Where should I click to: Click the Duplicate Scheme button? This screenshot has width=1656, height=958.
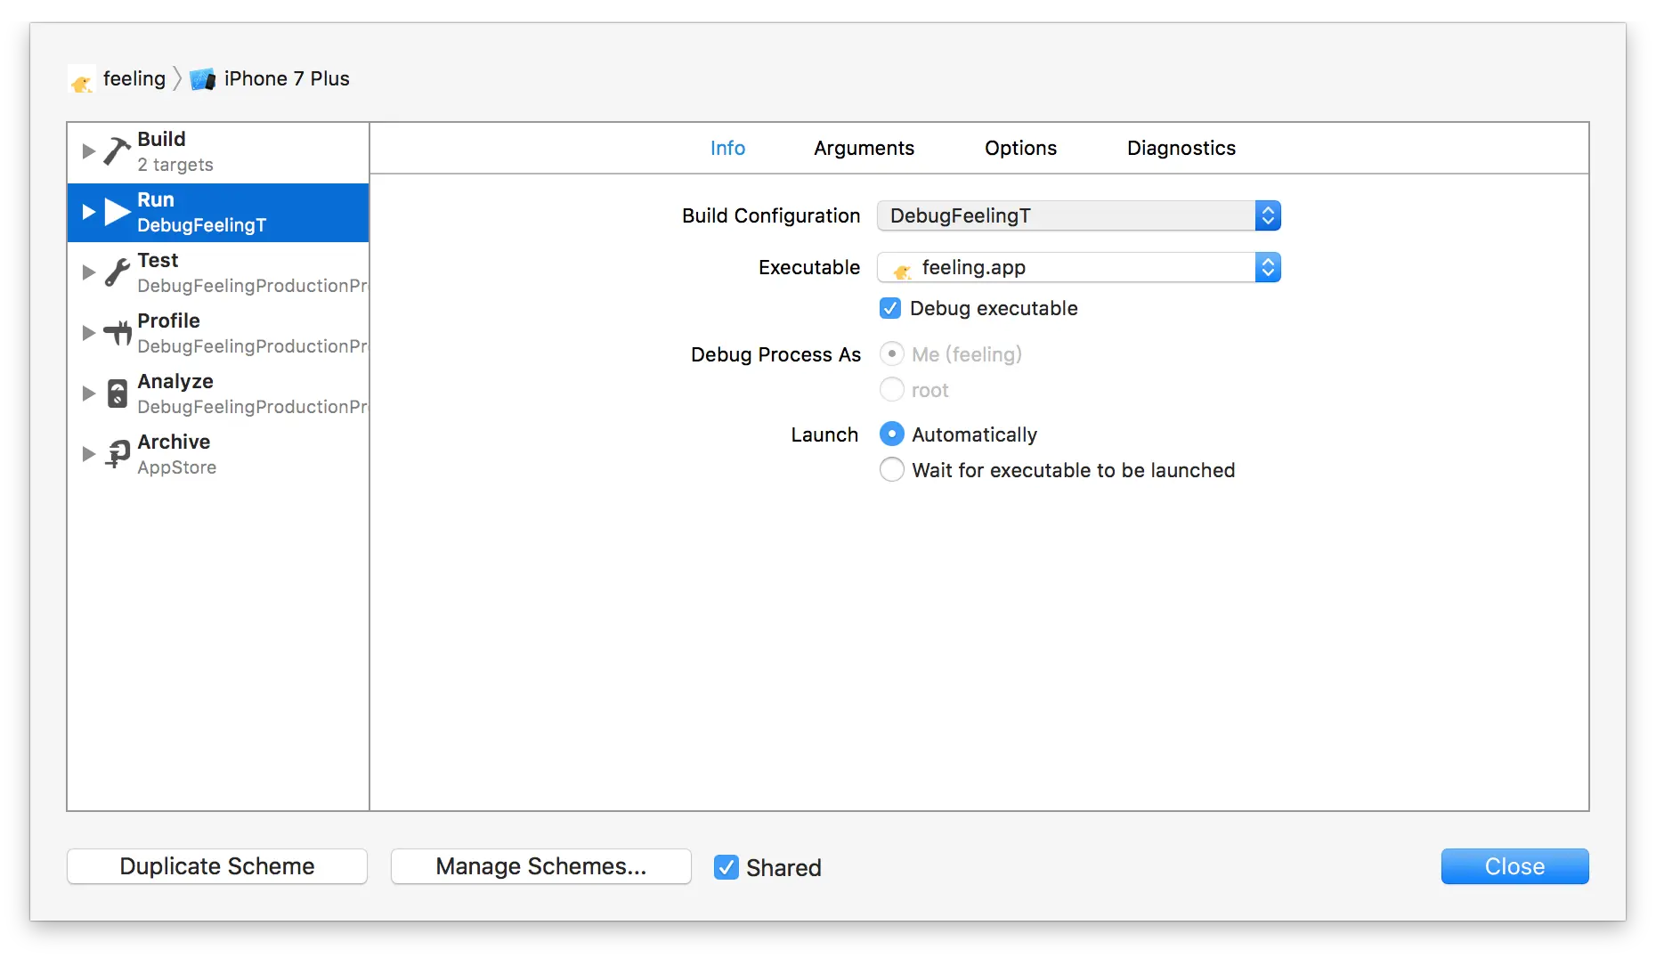click(x=217, y=866)
